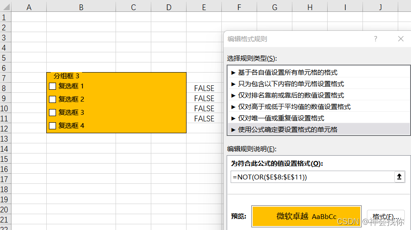
Task: Select column C header
Action: click(x=134, y=7)
